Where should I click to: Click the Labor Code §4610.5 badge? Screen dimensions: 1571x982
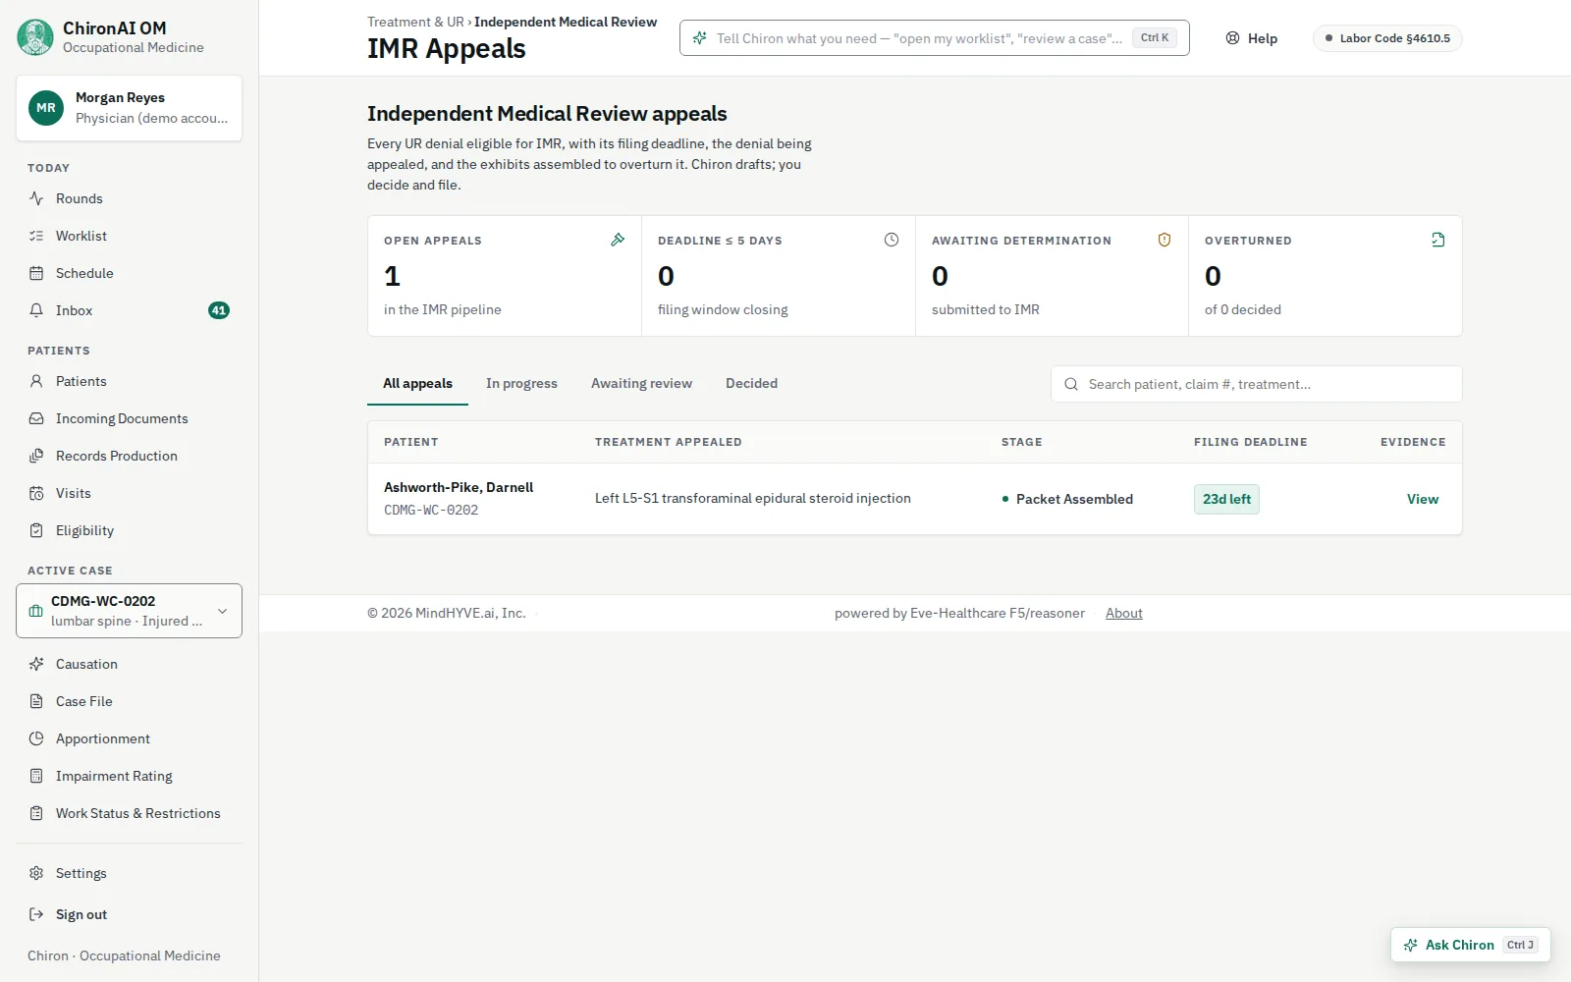1387,38
